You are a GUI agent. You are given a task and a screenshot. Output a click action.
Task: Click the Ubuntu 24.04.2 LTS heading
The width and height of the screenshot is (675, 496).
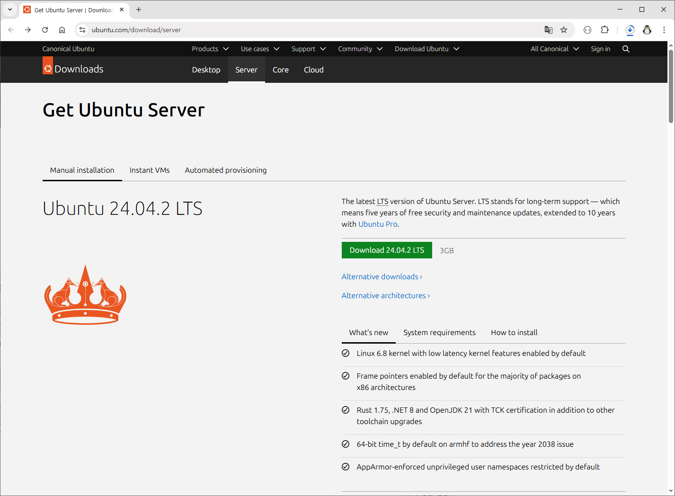coord(123,208)
